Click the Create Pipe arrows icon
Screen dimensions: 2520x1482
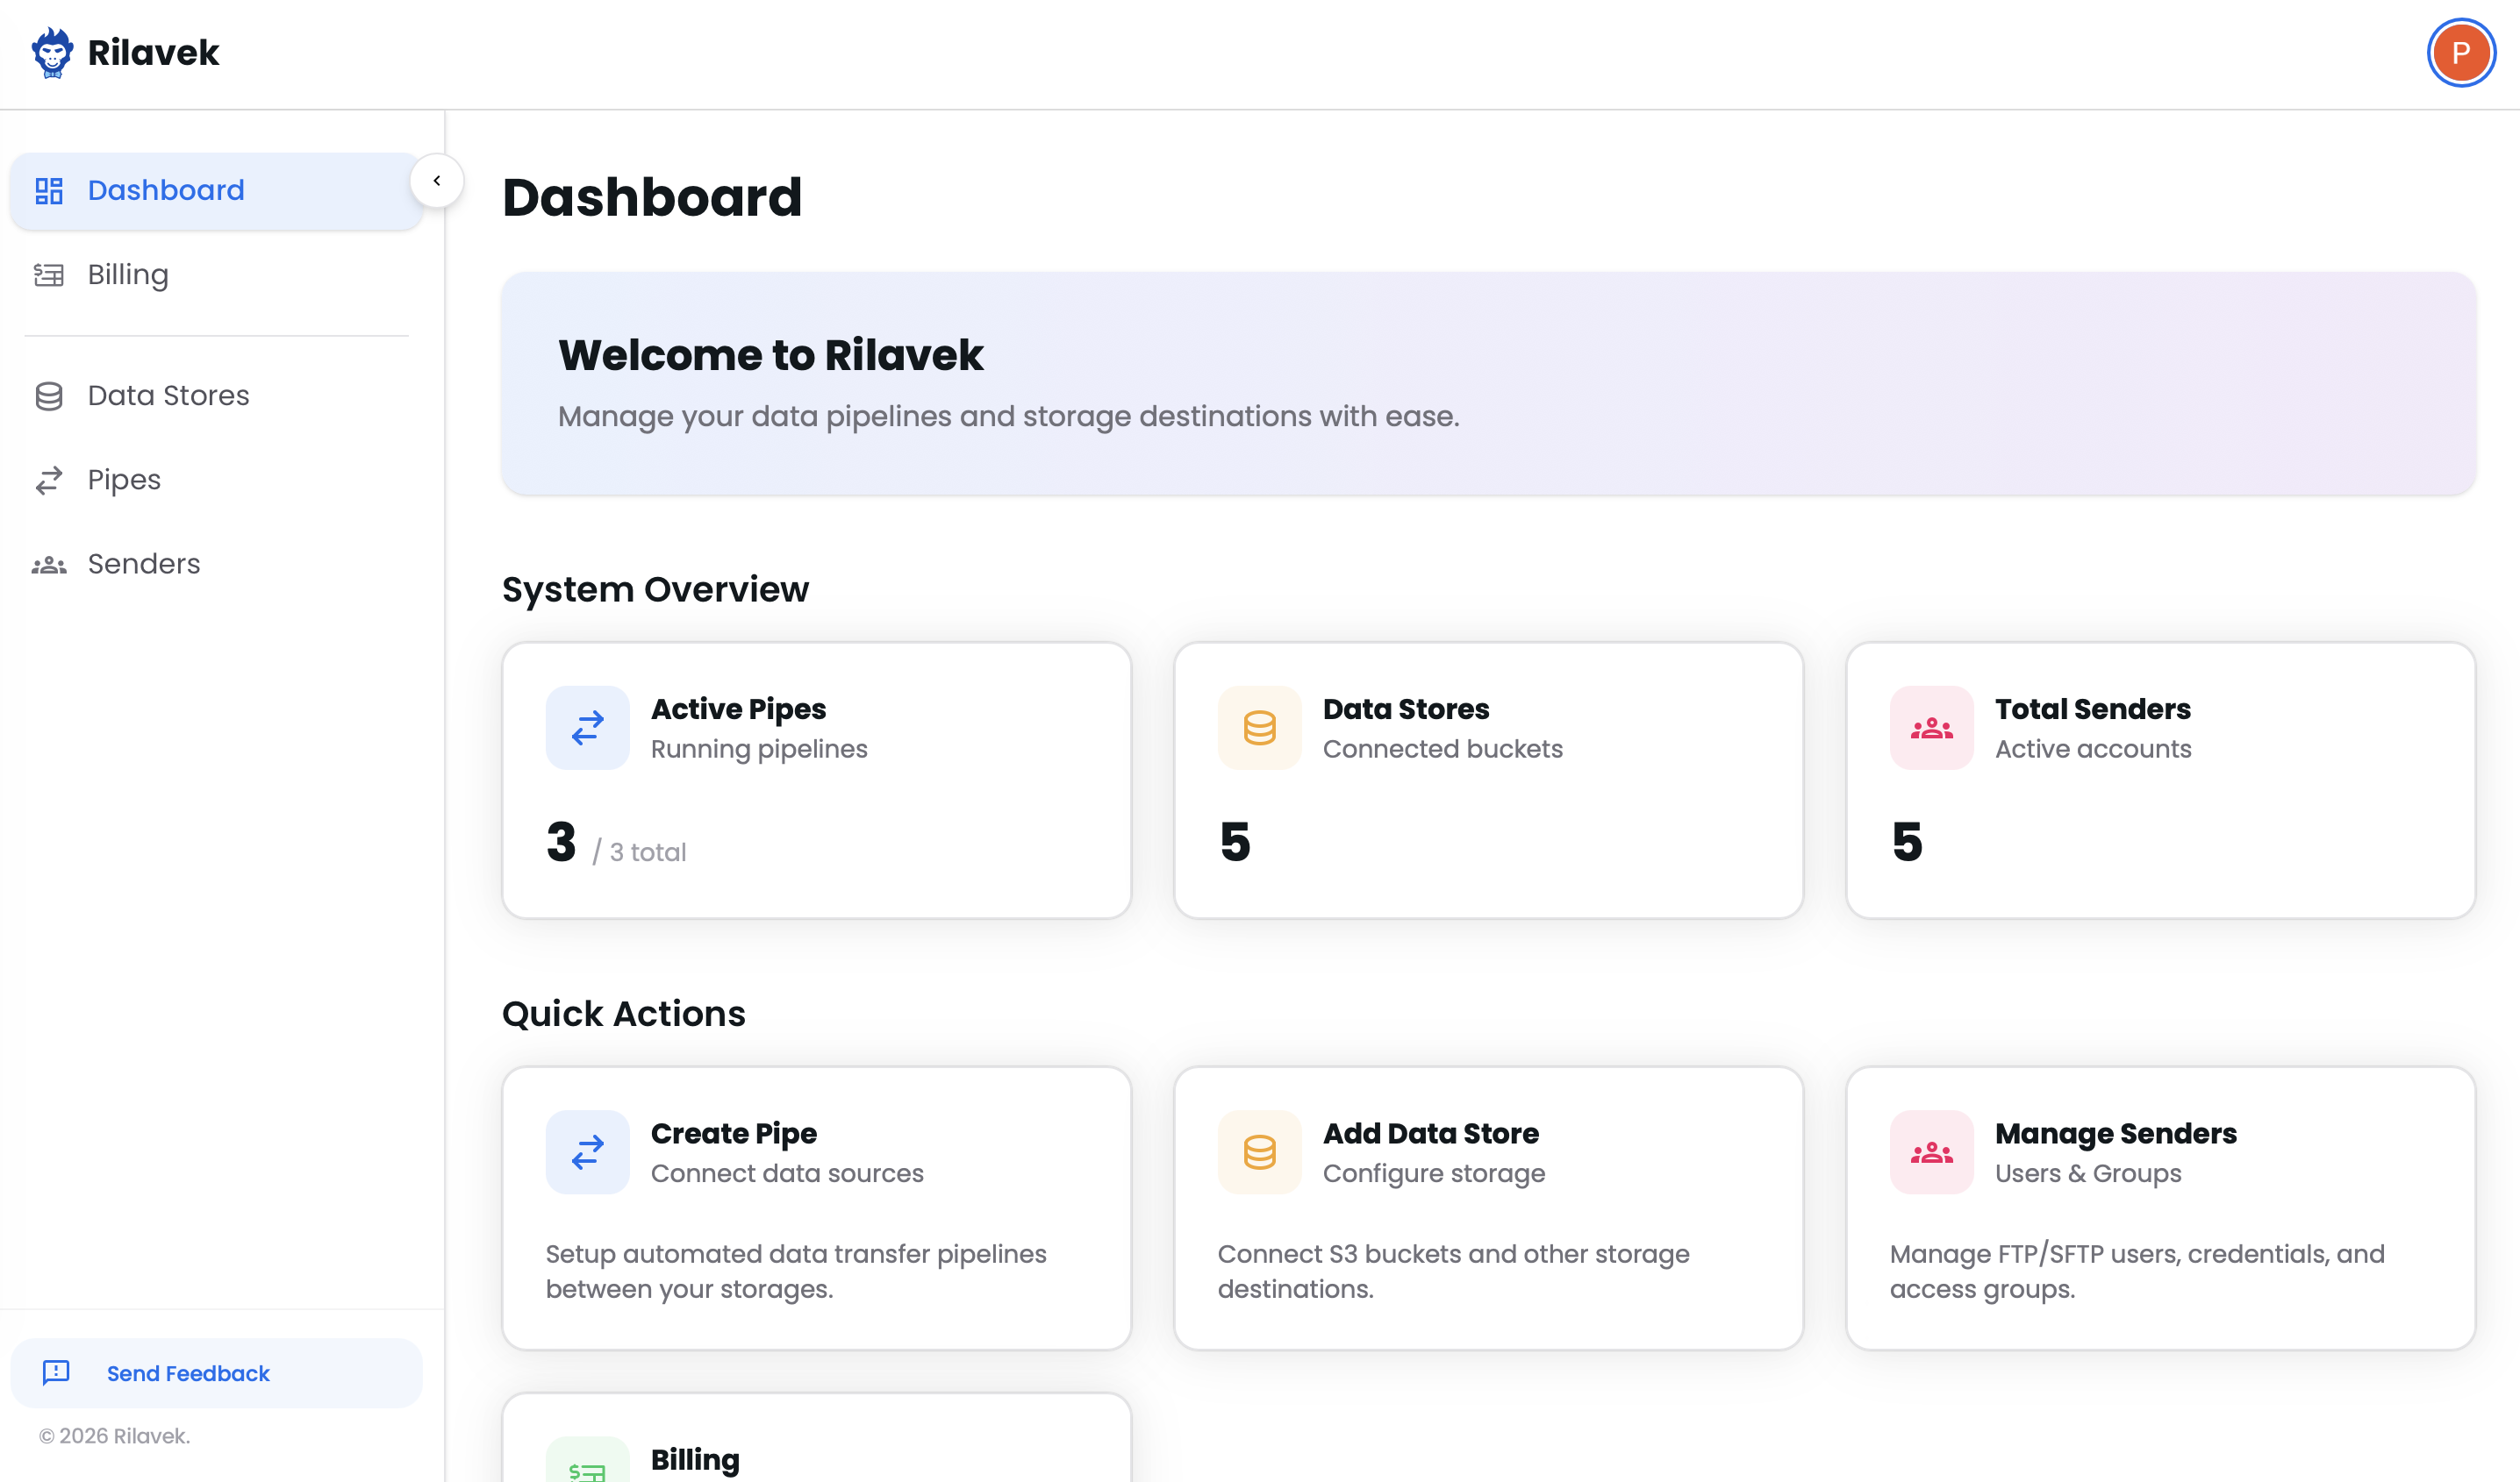(587, 1152)
